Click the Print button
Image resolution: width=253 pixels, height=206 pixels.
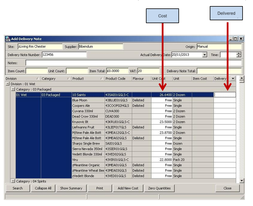[100, 188]
